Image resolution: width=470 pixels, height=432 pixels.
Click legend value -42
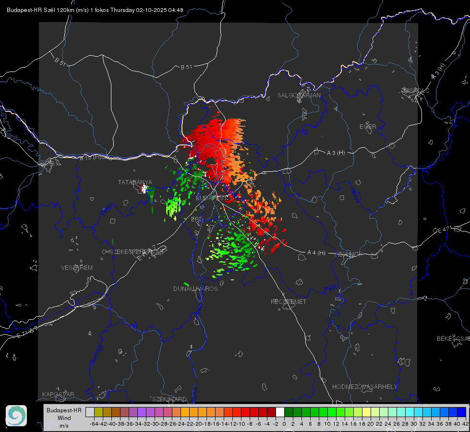coord(103,424)
